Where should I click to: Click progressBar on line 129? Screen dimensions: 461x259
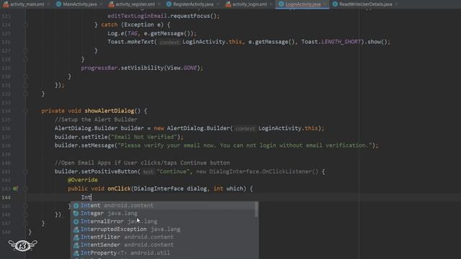click(x=99, y=68)
